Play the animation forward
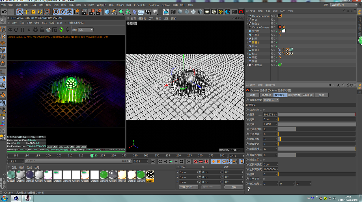Image resolution: width=362 pixels, height=202 pixels. 171,162
